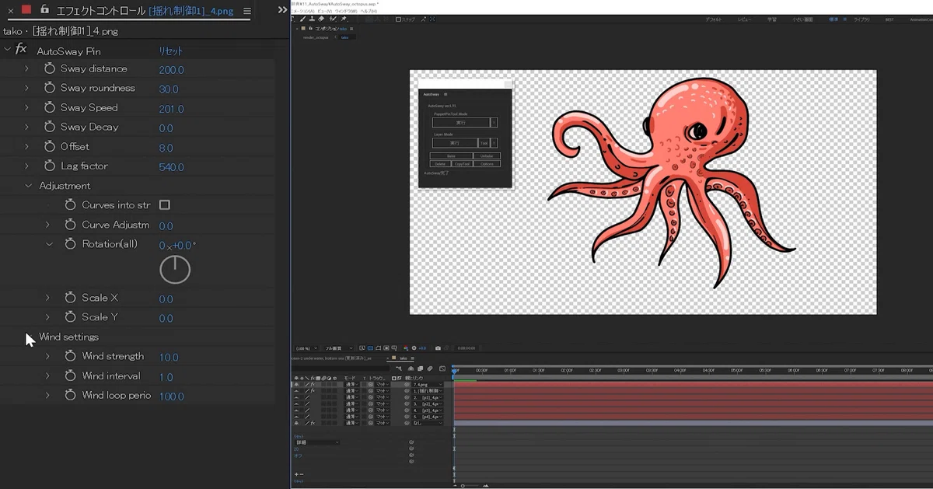Click the Lag factor value 540.0
This screenshot has height=489, width=933.
(x=171, y=167)
